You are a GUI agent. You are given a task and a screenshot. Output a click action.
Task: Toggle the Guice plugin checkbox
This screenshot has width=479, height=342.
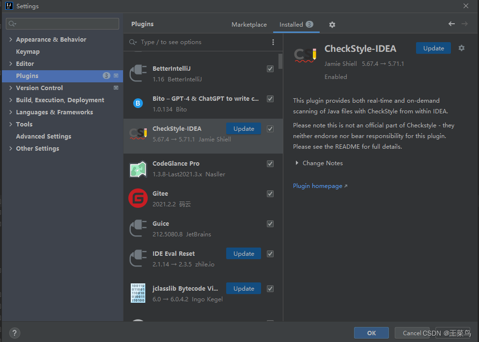270,224
